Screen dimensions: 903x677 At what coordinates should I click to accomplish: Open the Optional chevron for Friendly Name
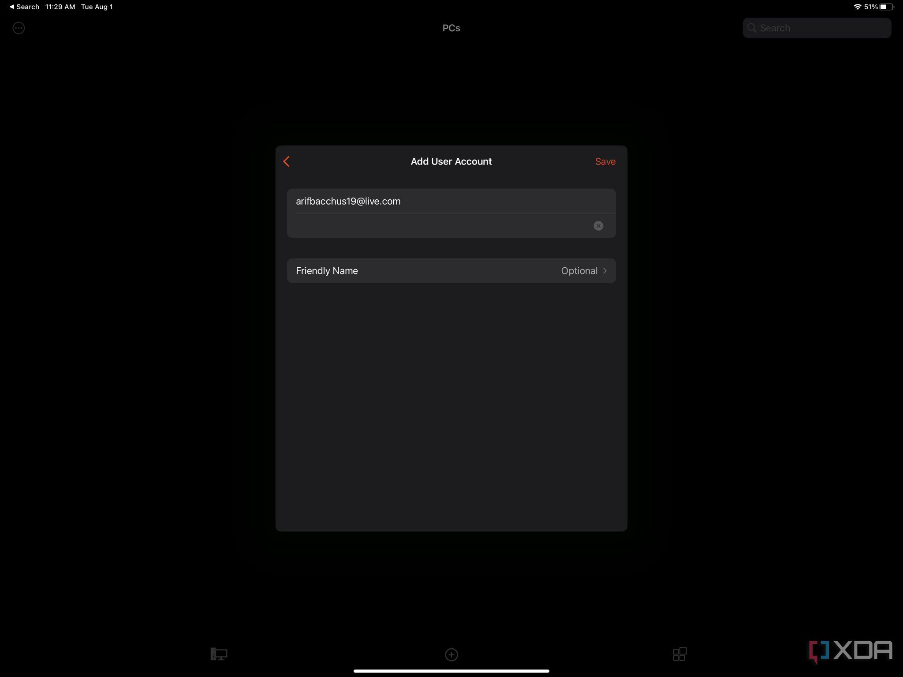(605, 270)
